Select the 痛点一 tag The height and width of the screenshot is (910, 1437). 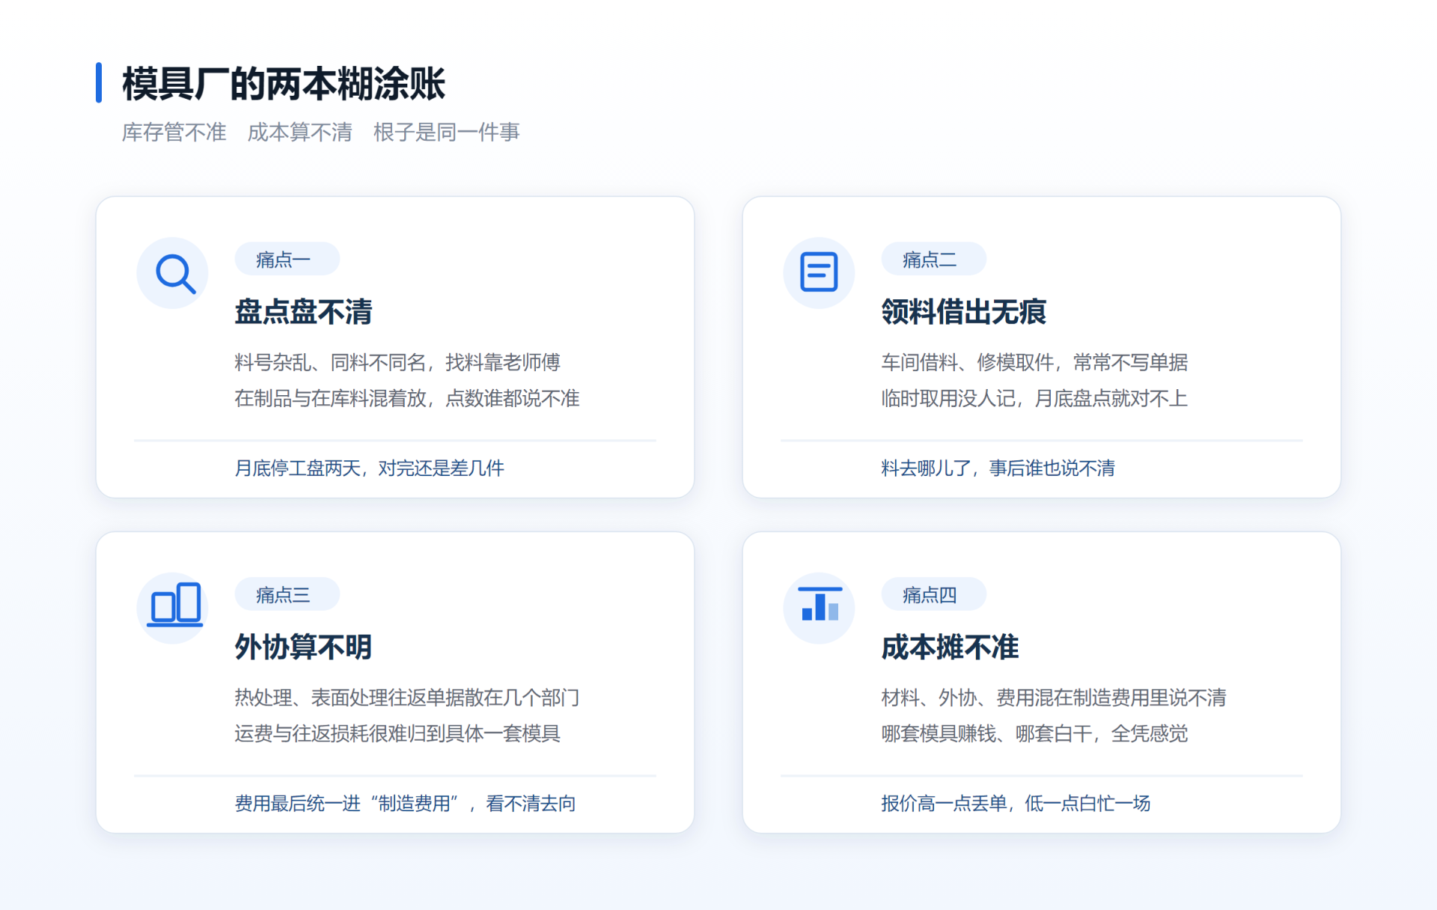[287, 259]
